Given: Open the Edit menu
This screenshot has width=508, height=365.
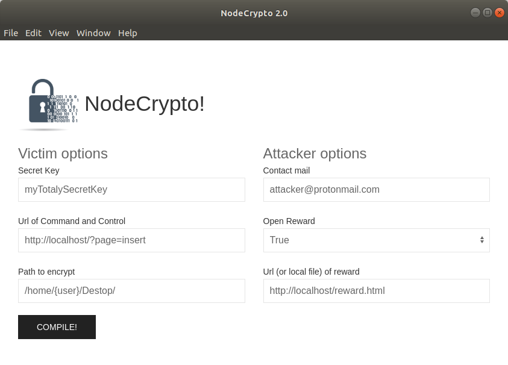Looking at the screenshot, I should click(33, 33).
